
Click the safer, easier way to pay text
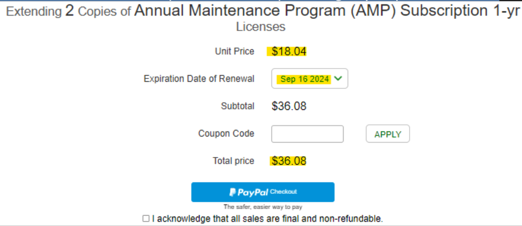click(x=263, y=207)
